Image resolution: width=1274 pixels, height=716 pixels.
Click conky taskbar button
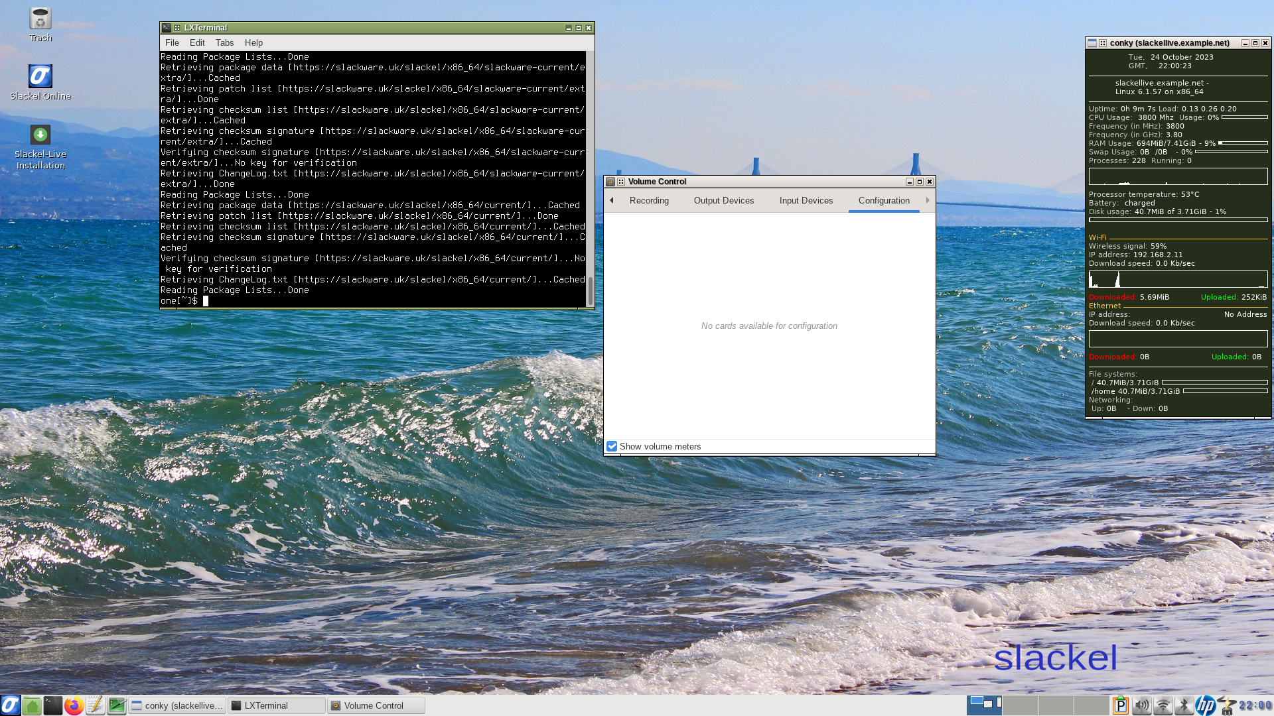tap(177, 705)
